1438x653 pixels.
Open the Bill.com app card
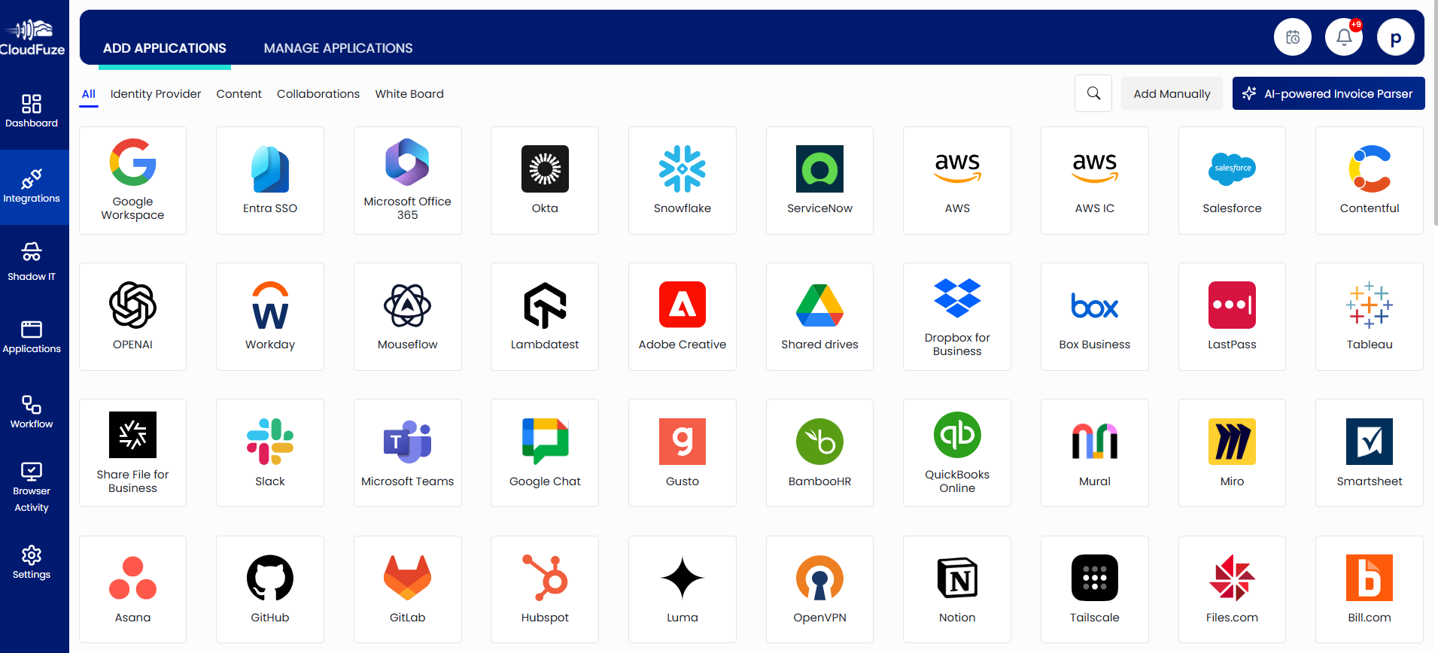click(1370, 589)
